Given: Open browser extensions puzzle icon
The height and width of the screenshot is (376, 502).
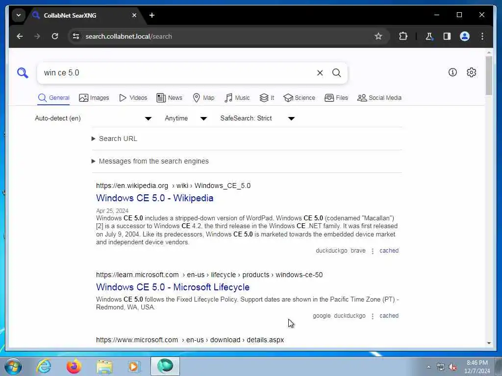Looking at the screenshot, I should [403, 36].
